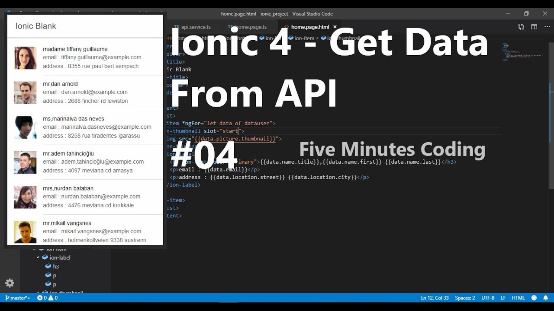Click the {{data.location.city}} expression
Image resolution: width=554 pixels, height=311 pixels.
pyautogui.click(x=322, y=177)
